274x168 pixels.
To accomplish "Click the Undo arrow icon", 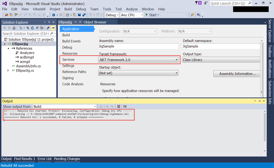I will pyautogui.click(x=90, y=15).
